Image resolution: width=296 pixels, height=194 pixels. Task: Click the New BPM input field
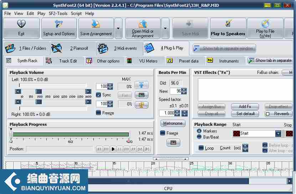(175, 91)
